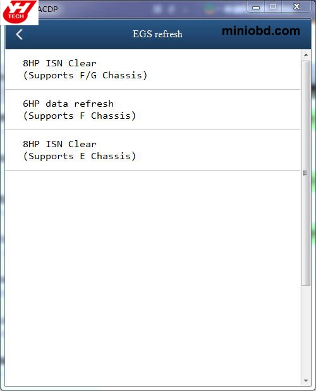Click the '(Supports F Chassis)' subtitle line
The width and height of the screenshot is (316, 391).
pyautogui.click(x=79, y=116)
